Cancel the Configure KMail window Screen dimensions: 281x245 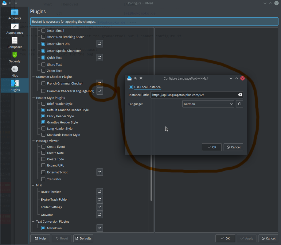tap(268, 238)
